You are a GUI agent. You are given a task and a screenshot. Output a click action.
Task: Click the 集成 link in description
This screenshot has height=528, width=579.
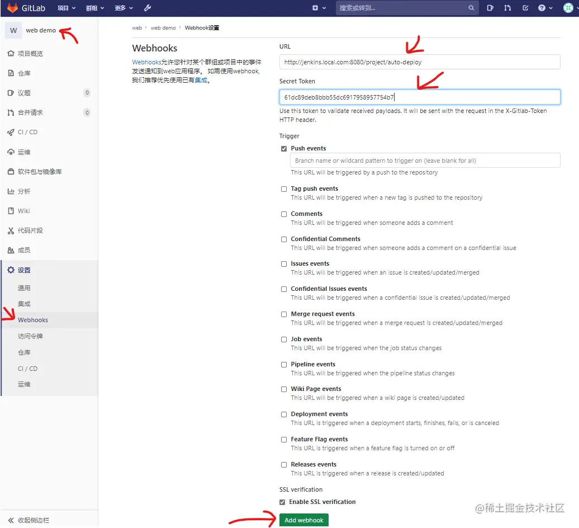(201, 80)
